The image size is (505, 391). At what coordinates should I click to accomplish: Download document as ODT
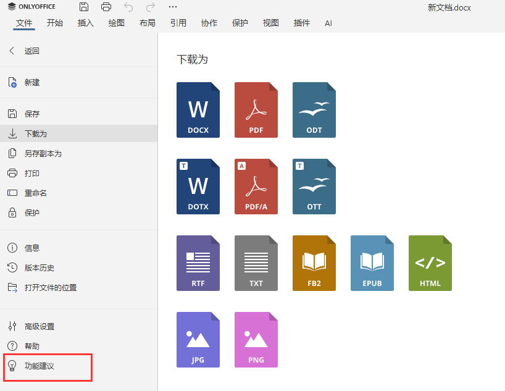tap(314, 110)
